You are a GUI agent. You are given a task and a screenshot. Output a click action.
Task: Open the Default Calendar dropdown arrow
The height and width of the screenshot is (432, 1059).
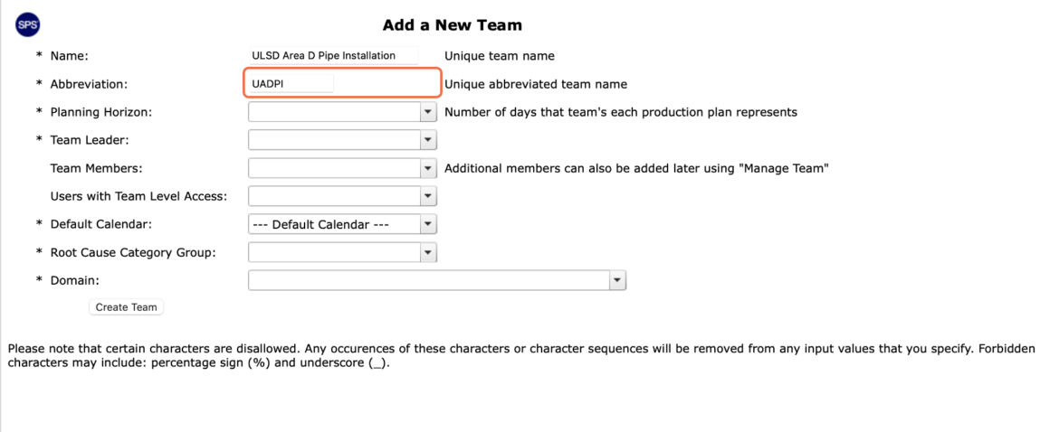pyautogui.click(x=428, y=224)
